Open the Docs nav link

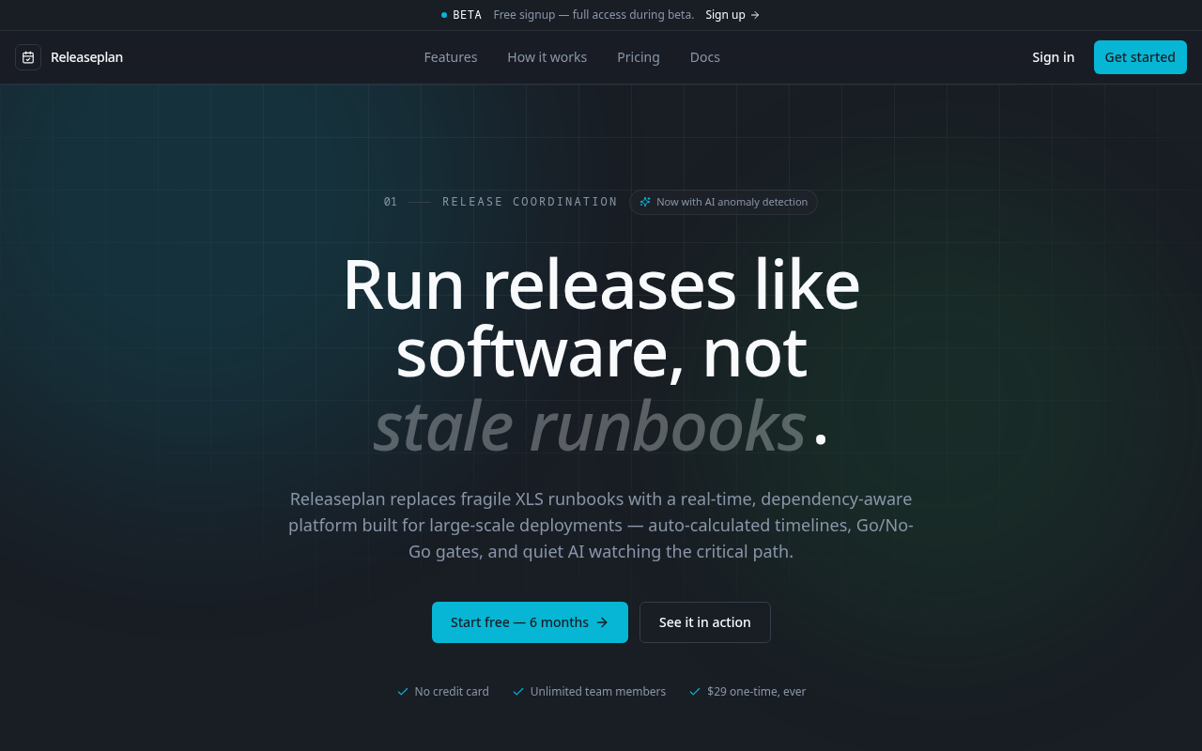point(705,57)
